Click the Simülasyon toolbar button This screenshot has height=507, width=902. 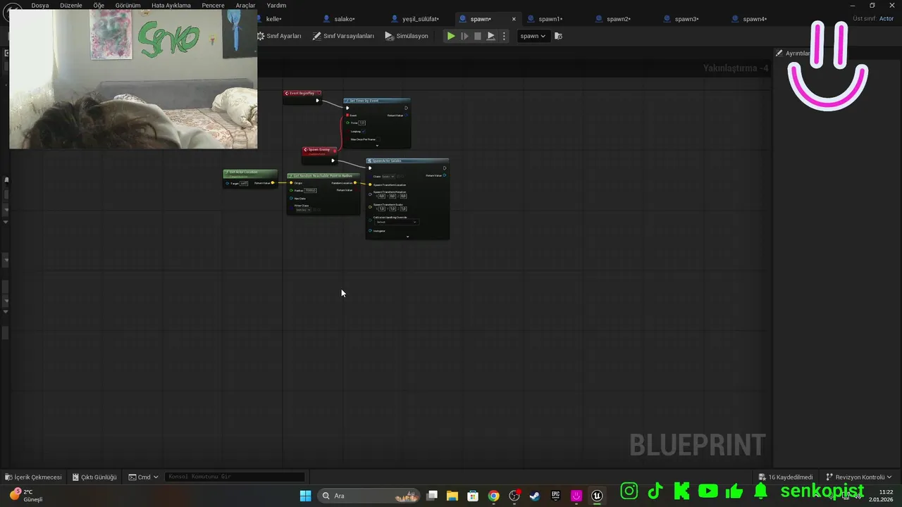[407, 36]
